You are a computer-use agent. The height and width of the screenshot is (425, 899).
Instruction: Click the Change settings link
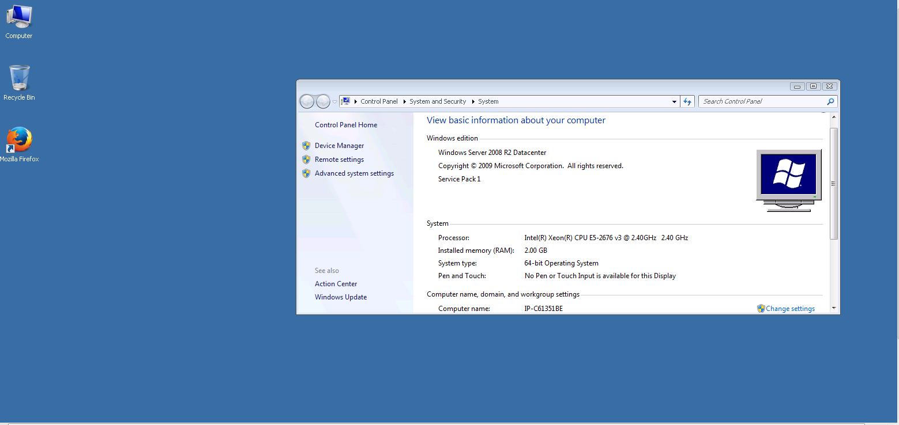(790, 309)
